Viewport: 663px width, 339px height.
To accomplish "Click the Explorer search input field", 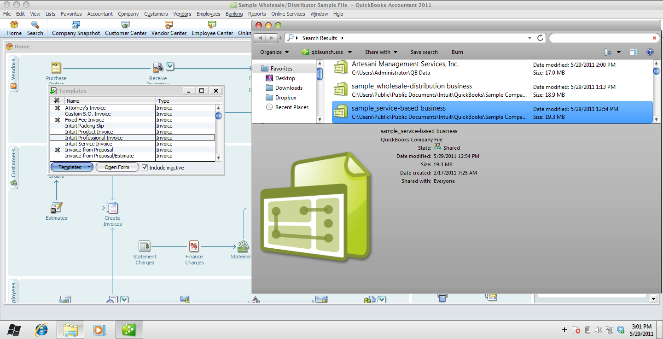I will [x=599, y=38].
